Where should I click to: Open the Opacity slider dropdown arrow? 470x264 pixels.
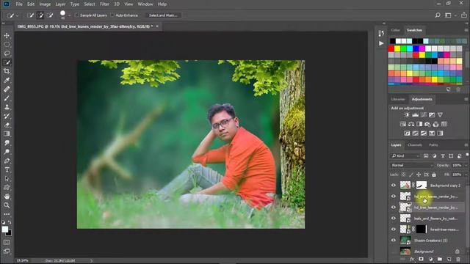pos(466,165)
